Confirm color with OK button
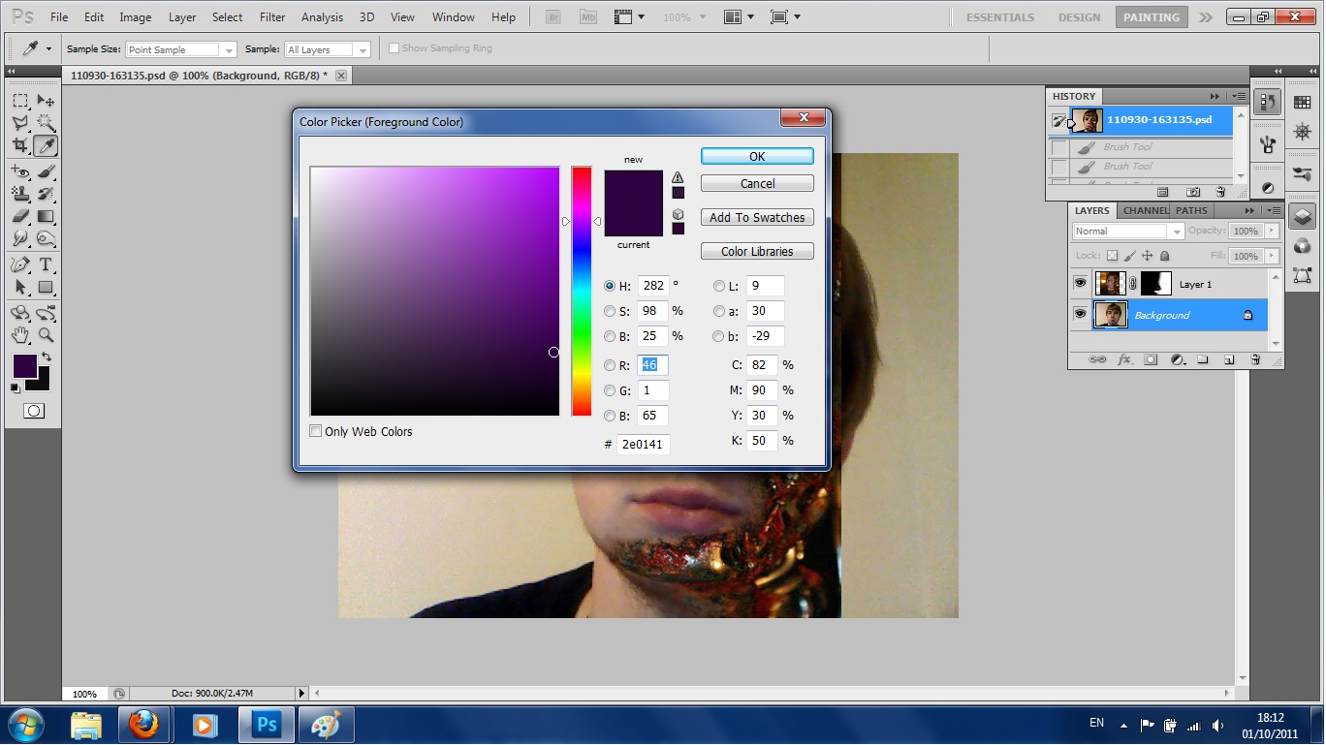This screenshot has width=1326, height=745. coord(757,156)
